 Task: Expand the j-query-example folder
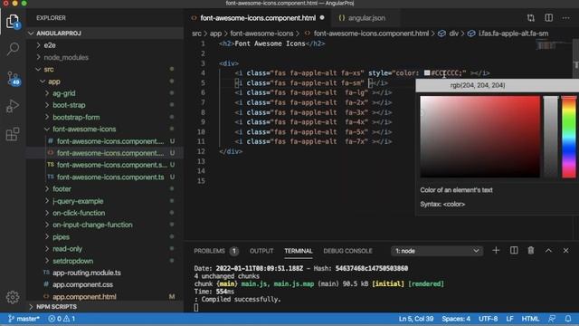105,201
